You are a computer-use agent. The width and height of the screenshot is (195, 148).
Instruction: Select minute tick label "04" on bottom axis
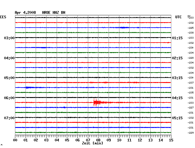57,140
